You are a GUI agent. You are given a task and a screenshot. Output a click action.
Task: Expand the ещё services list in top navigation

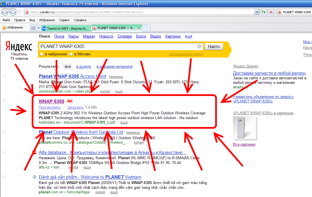(x=189, y=36)
